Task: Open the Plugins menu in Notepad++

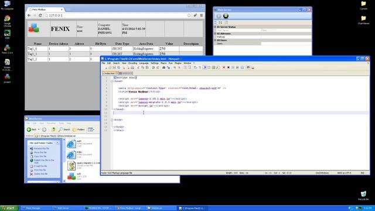Action: 178,63
